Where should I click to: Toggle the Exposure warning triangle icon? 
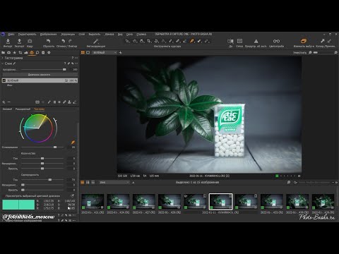(256, 41)
